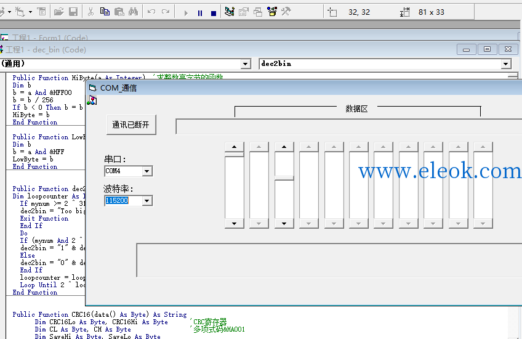Click the 'Else' keyword line
The height and width of the screenshot is (339, 522).
pos(27,255)
